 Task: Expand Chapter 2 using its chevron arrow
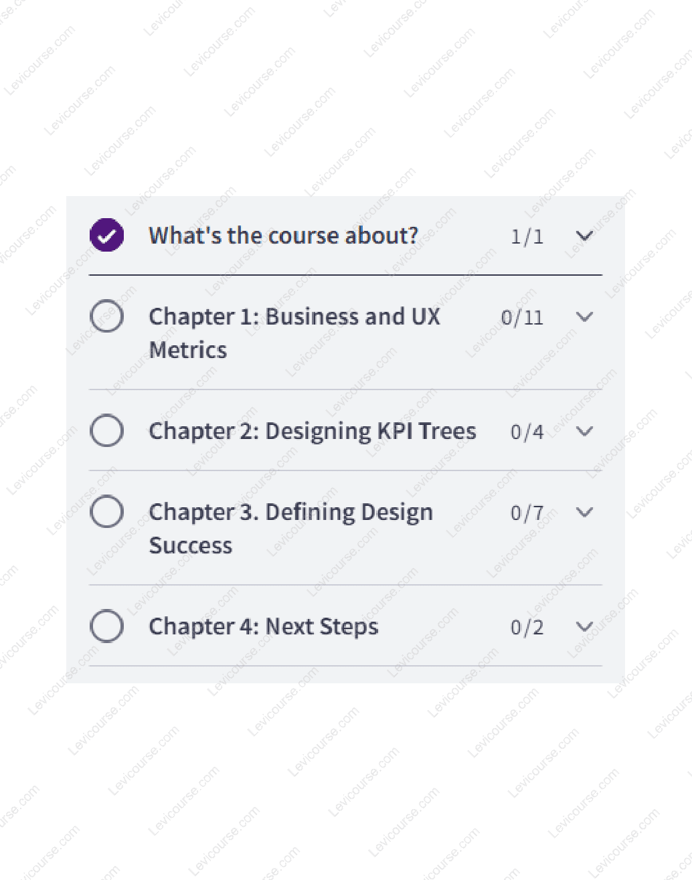[x=584, y=431]
